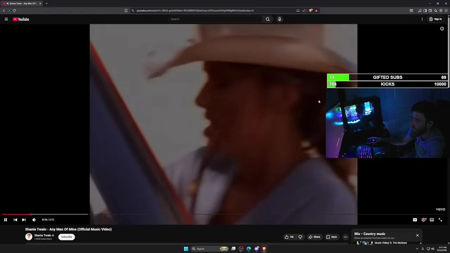Open more actions ellipsis under video
This screenshot has height=253, width=450.
[x=345, y=237]
